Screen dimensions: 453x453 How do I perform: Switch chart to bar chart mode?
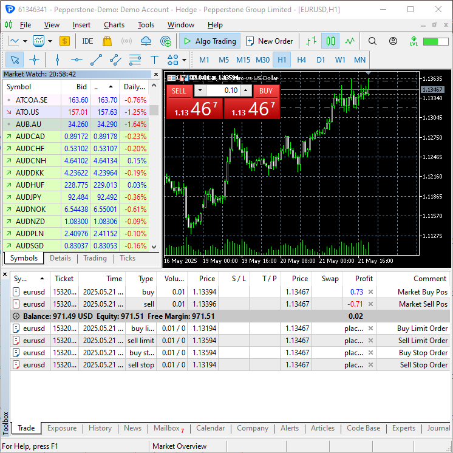pos(311,41)
